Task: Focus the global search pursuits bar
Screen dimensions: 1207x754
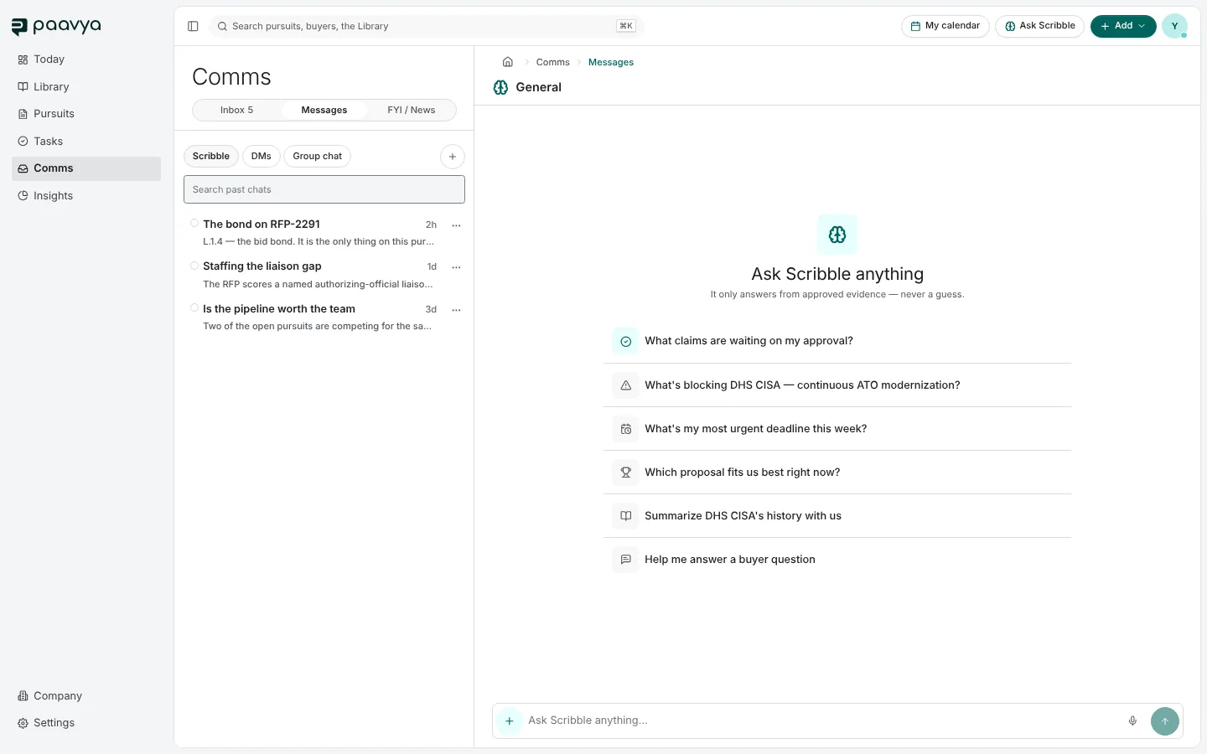Action: [427, 26]
